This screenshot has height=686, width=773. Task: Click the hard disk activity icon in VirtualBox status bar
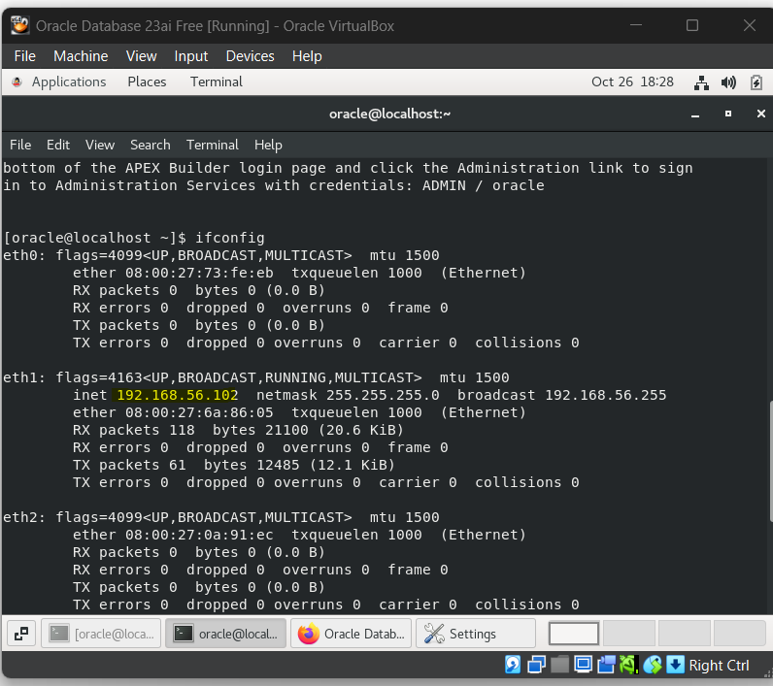coord(513,665)
